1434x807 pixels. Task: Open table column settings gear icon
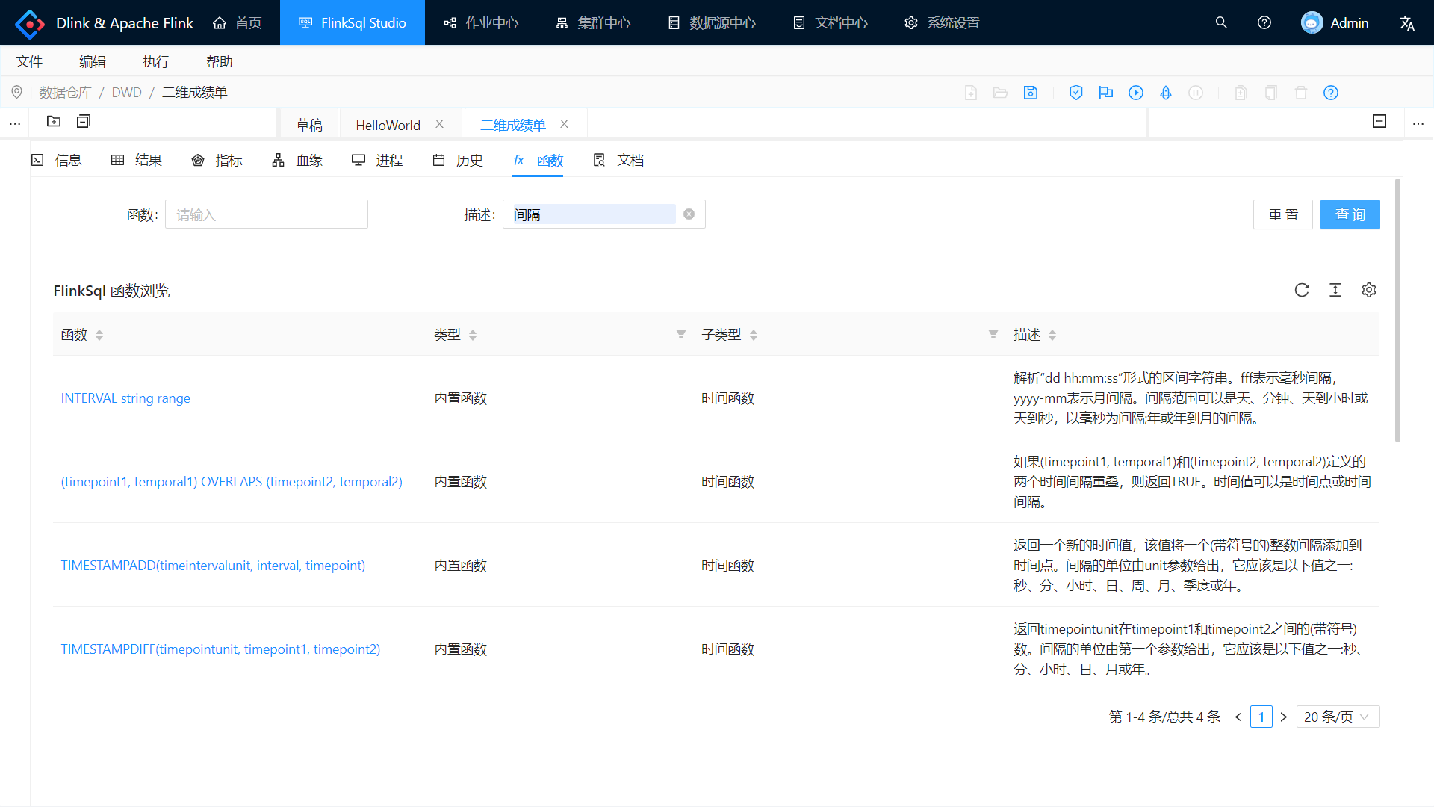point(1369,290)
